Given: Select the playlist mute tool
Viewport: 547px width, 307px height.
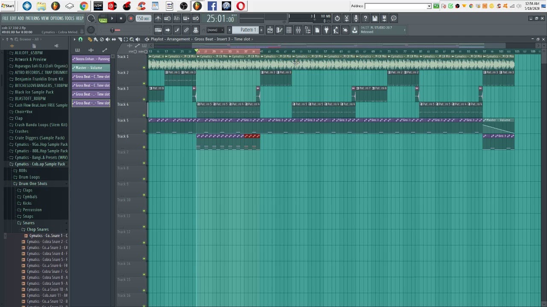Looking at the screenshot, I should [108, 39].
